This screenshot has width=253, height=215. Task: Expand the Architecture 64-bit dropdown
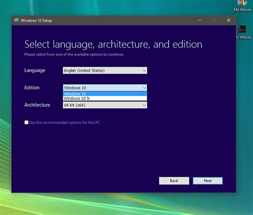[105, 105]
